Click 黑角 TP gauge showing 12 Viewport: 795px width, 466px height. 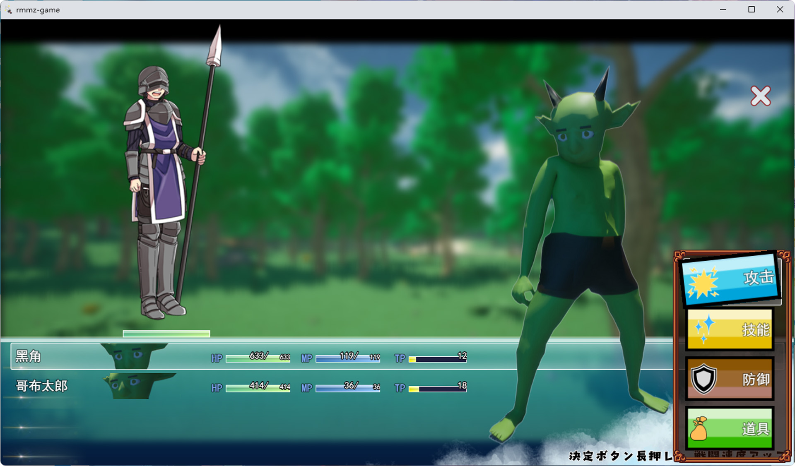tap(437, 359)
